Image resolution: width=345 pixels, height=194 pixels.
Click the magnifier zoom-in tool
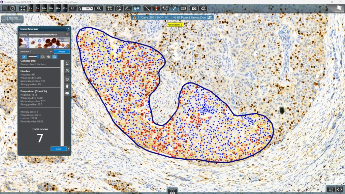99,8
